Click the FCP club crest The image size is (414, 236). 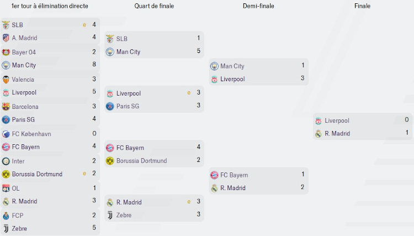tap(6, 216)
